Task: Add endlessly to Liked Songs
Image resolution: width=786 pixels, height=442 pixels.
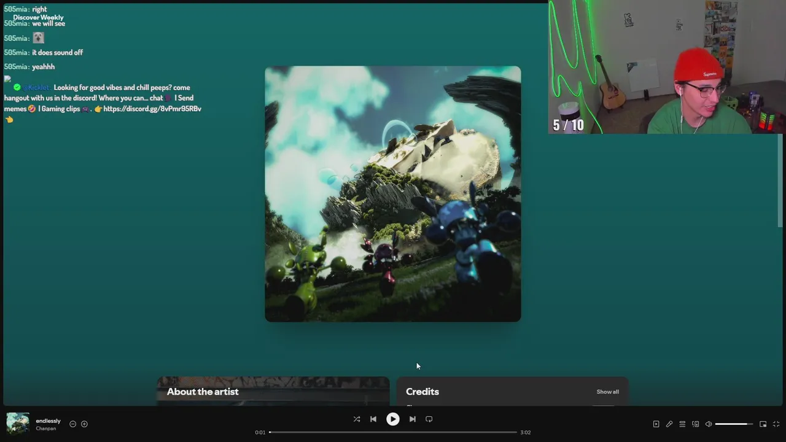Action: (x=84, y=424)
